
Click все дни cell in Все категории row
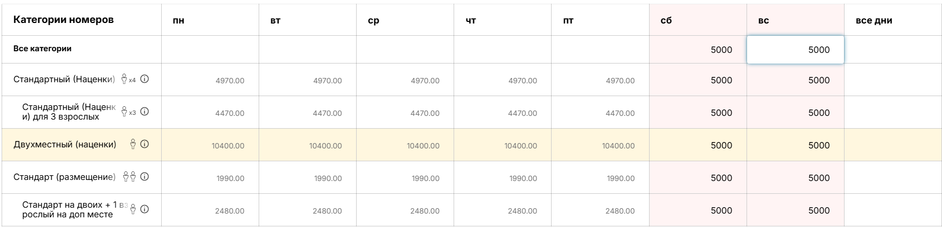click(x=892, y=50)
